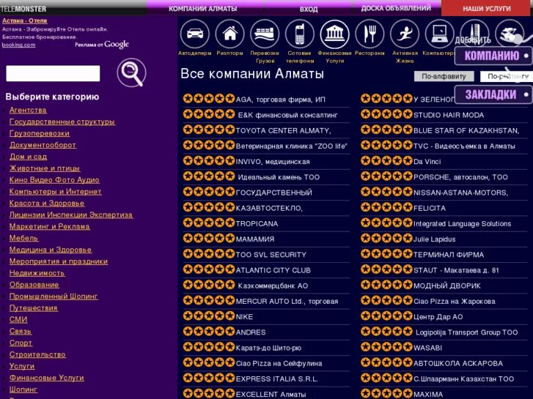This screenshot has width=533, height=399.
Task: Open the Сотовые телефоны phone icon
Action: 299,34
